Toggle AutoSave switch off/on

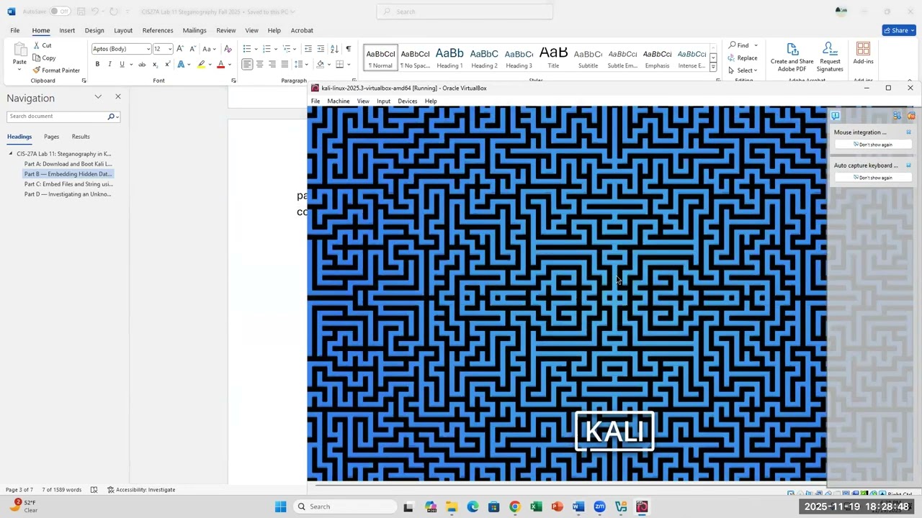point(59,12)
